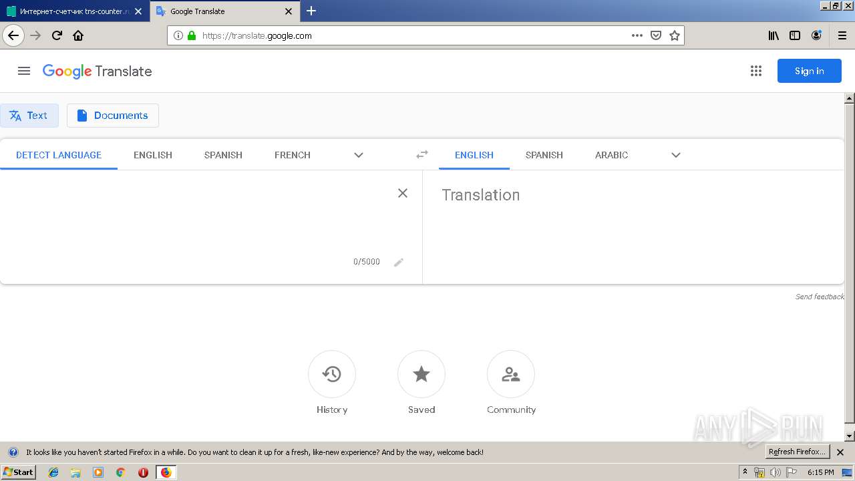Choose English as source language
This screenshot has width=855, height=481.
pyautogui.click(x=153, y=155)
